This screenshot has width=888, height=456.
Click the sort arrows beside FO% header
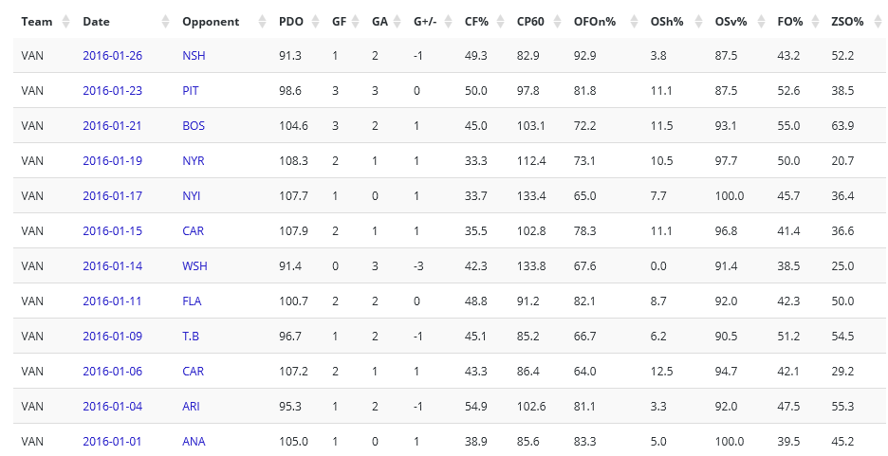(x=813, y=22)
